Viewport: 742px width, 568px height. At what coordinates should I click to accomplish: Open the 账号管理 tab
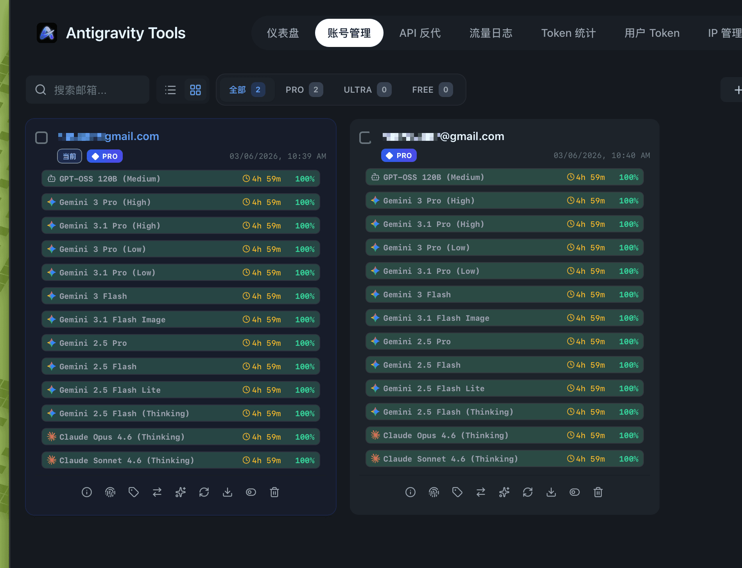(x=349, y=33)
